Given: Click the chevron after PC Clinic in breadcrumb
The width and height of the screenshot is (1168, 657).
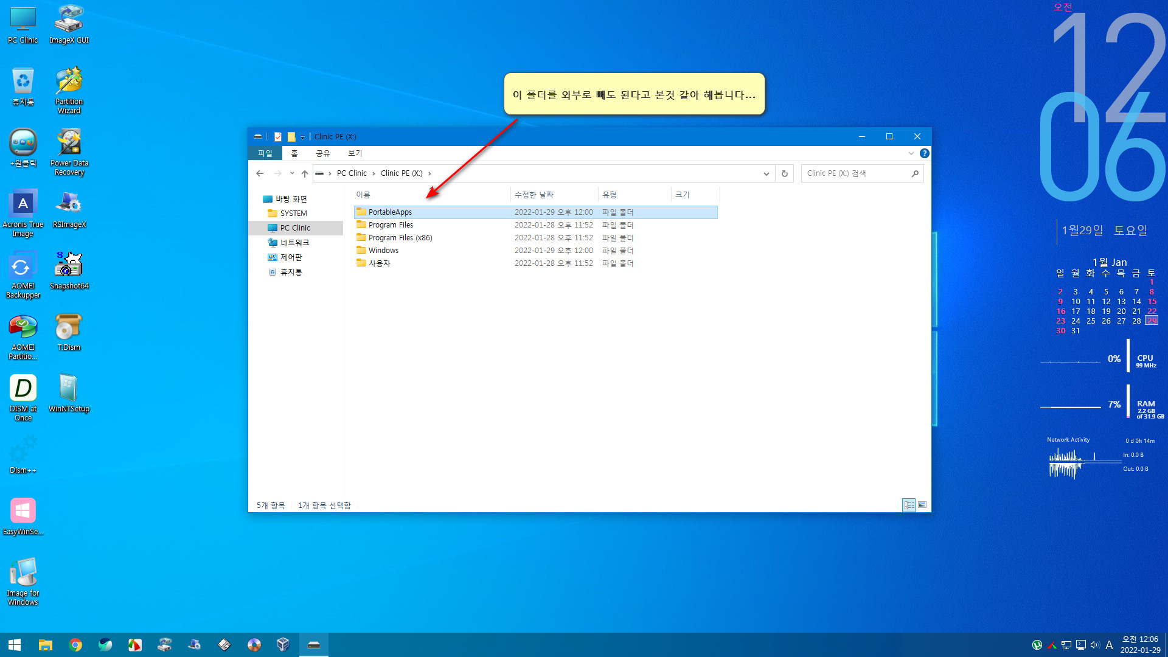Looking at the screenshot, I should pyautogui.click(x=374, y=173).
